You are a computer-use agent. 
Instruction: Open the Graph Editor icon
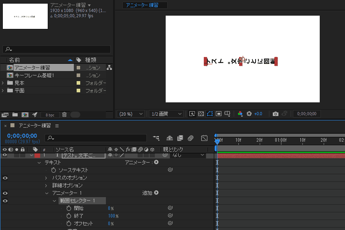[x=204, y=138]
